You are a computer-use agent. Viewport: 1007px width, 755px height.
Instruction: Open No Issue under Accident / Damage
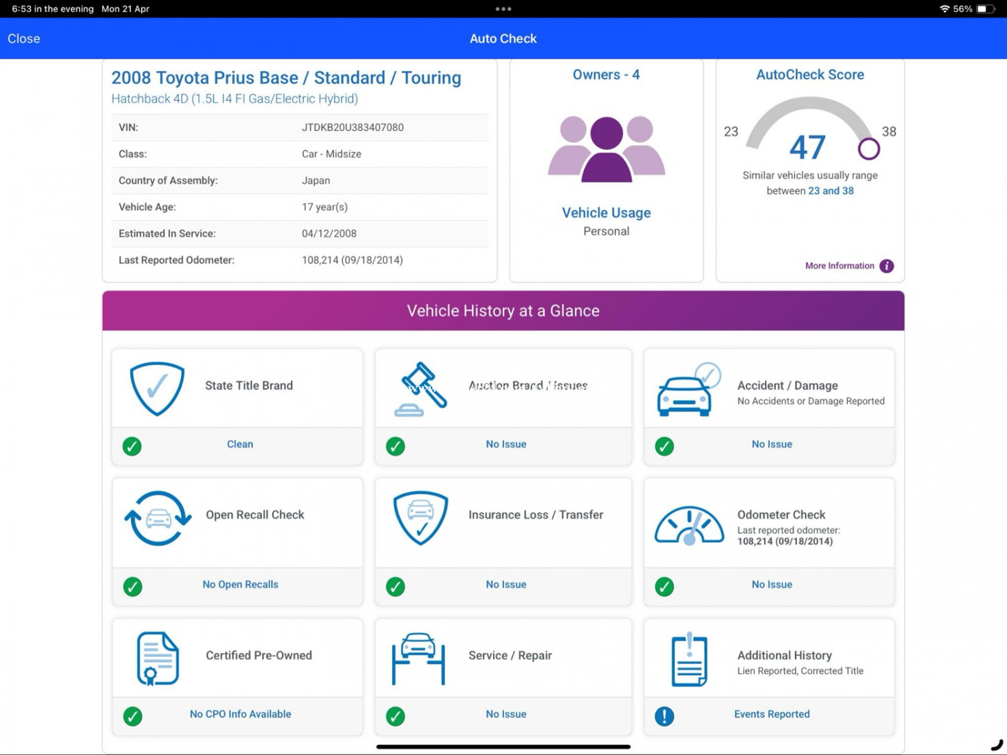click(772, 444)
